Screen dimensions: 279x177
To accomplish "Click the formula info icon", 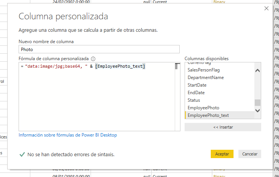I will [93, 59].
